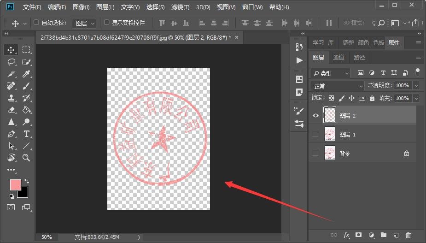This screenshot has width=426, height=243.
Task: Select the Dodge tool
Action: pyautogui.click(x=26, y=122)
